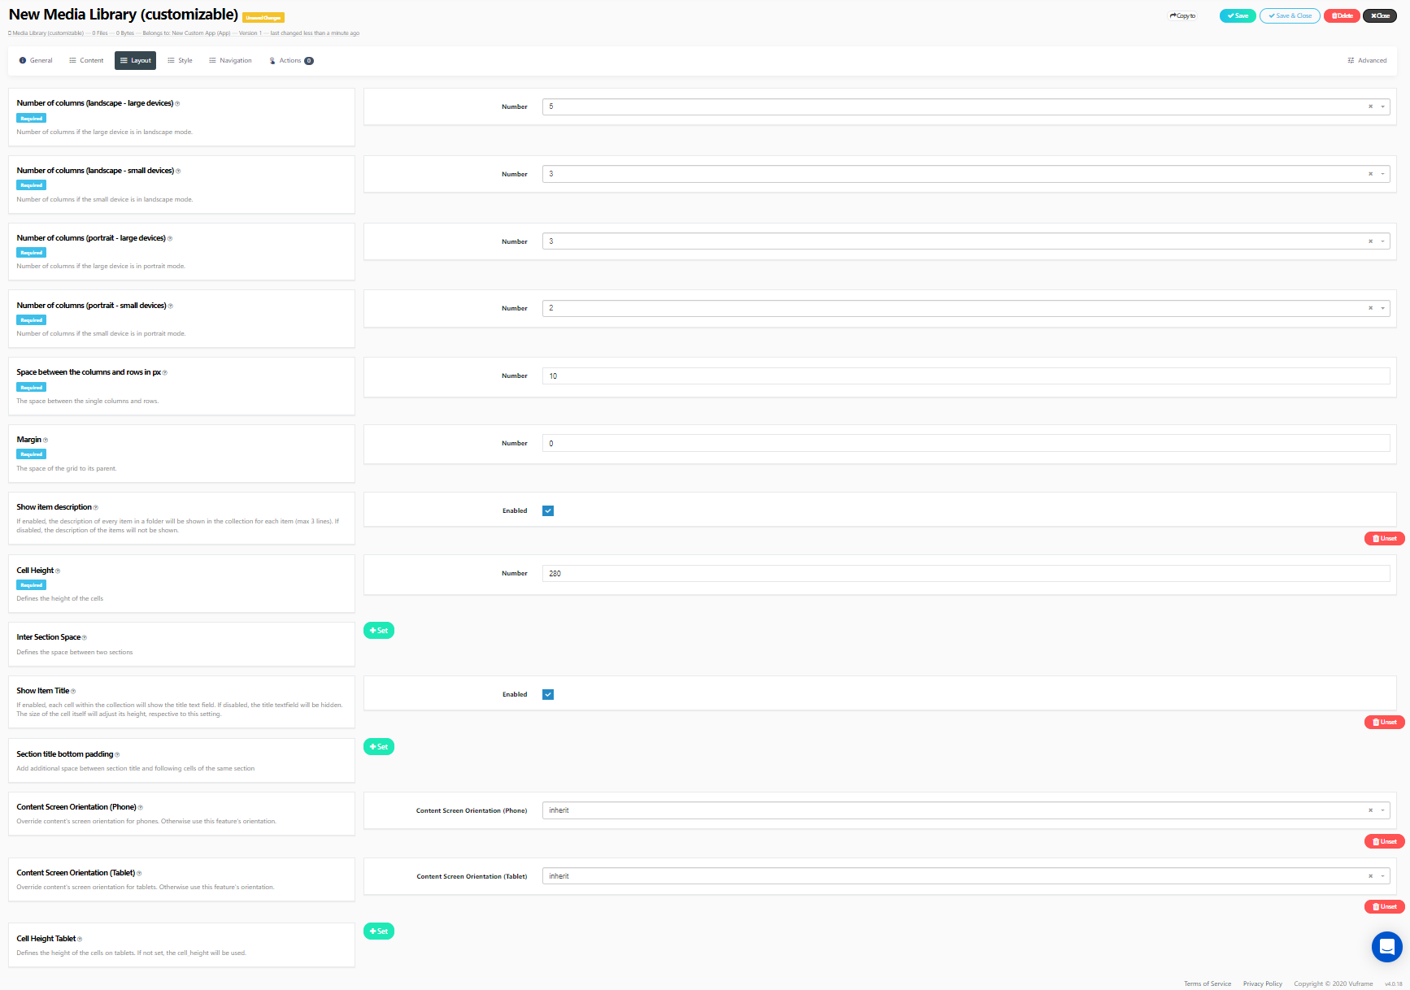This screenshot has width=1410, height=990.
Task: Open help for Content Screen Orientation (Phone)
Action: coord(141,808)
